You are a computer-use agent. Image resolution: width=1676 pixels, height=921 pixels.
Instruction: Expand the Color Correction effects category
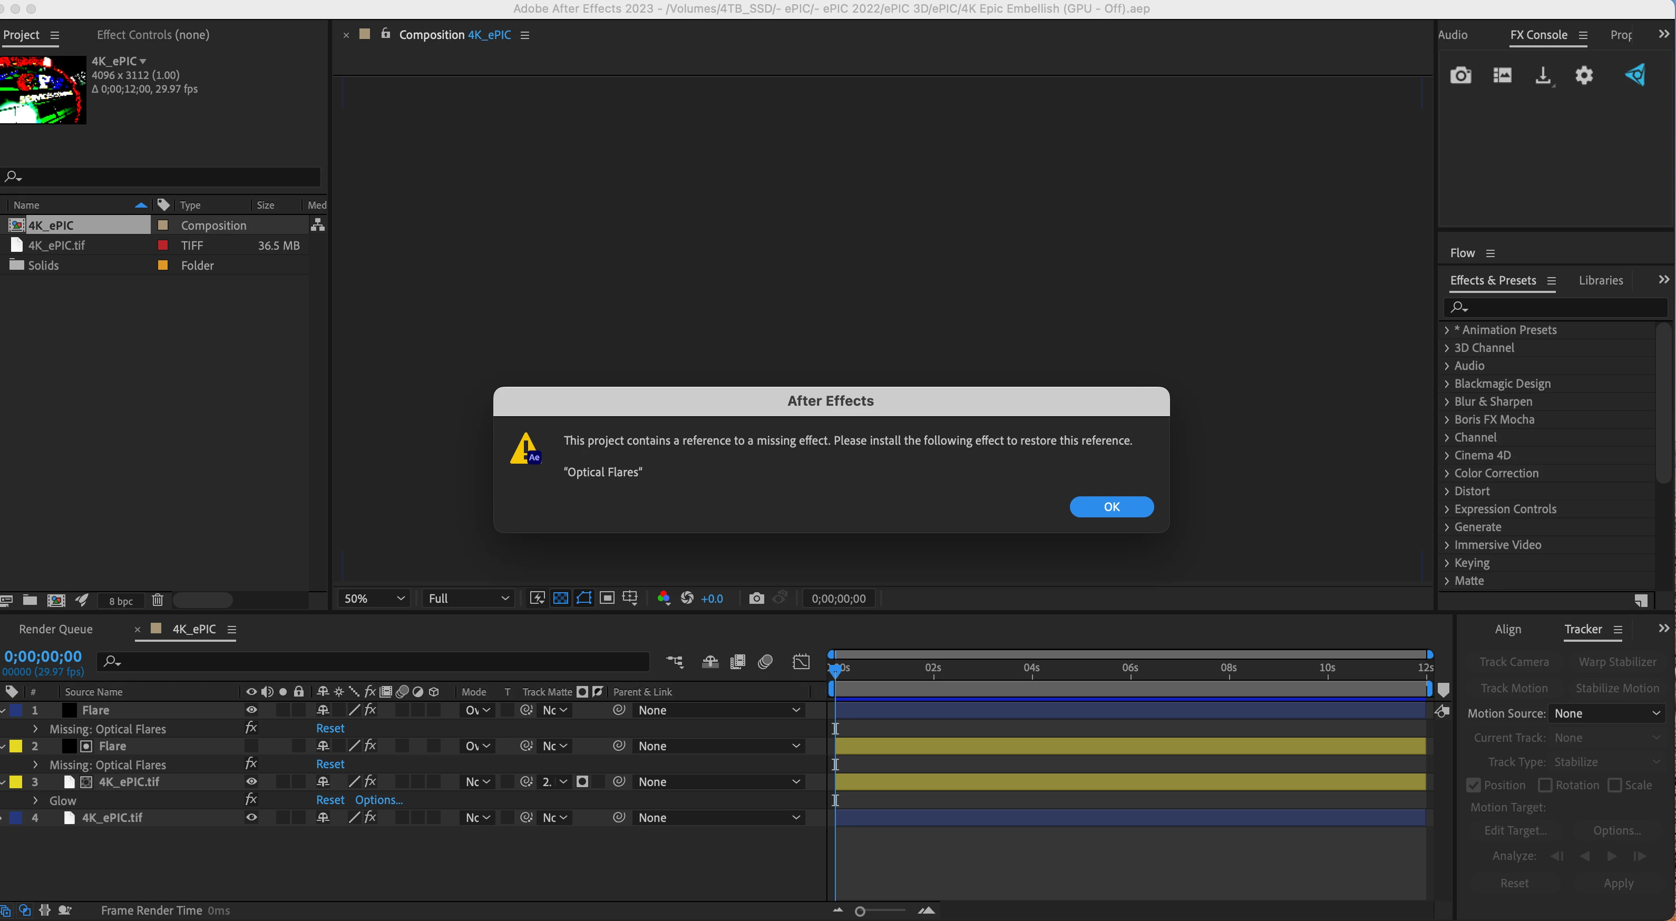click(x=1446, y=473)
